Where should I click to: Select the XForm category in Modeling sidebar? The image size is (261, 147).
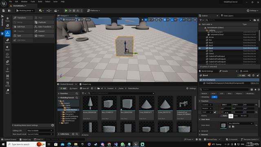(x=7, y=33)
